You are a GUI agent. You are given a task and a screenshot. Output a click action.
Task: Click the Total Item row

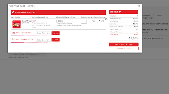pyautogui.click(x=124, y=16)
